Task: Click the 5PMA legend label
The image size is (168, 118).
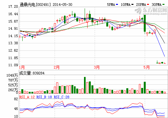Action: coord(111,5)
